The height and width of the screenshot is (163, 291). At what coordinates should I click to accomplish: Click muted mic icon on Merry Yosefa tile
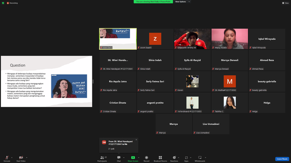click(213, 48)
